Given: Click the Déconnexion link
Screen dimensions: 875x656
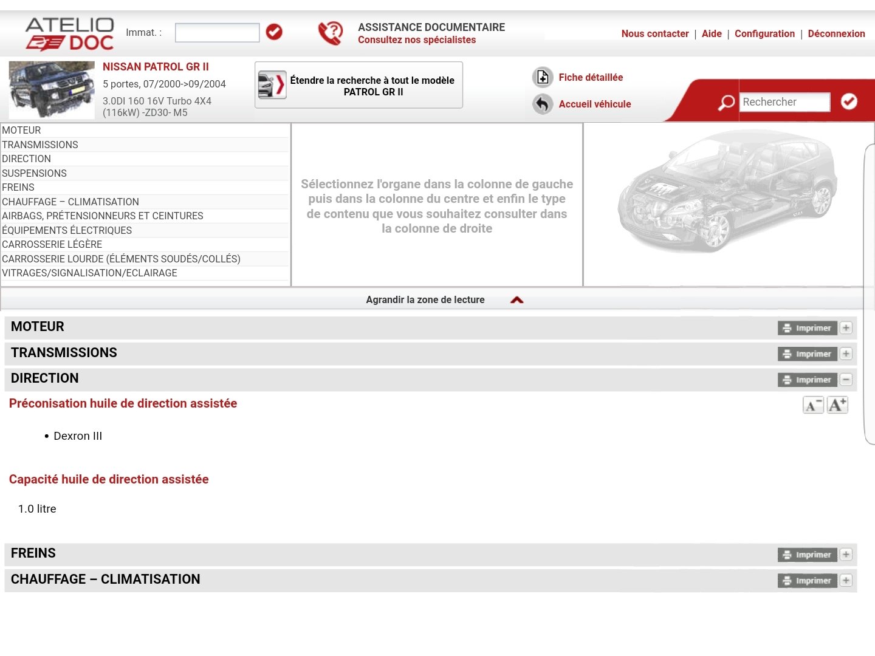Looking at the screenshot, I should (x=836, y=34).
